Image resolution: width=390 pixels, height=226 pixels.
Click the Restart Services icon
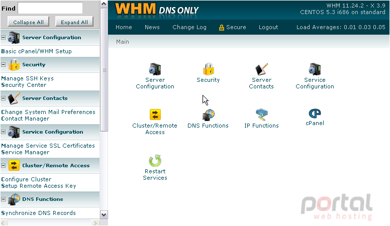tap(155, 161)
